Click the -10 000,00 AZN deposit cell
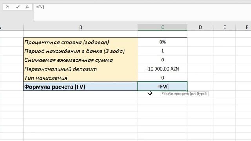The height and width of the screenshot is (141, 251). 162,69
